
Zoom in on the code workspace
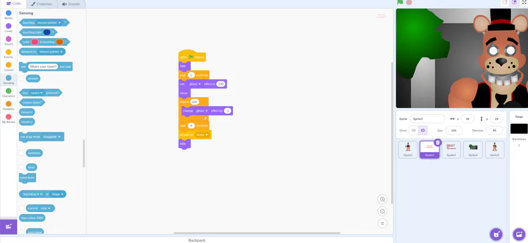coord(382,199)
